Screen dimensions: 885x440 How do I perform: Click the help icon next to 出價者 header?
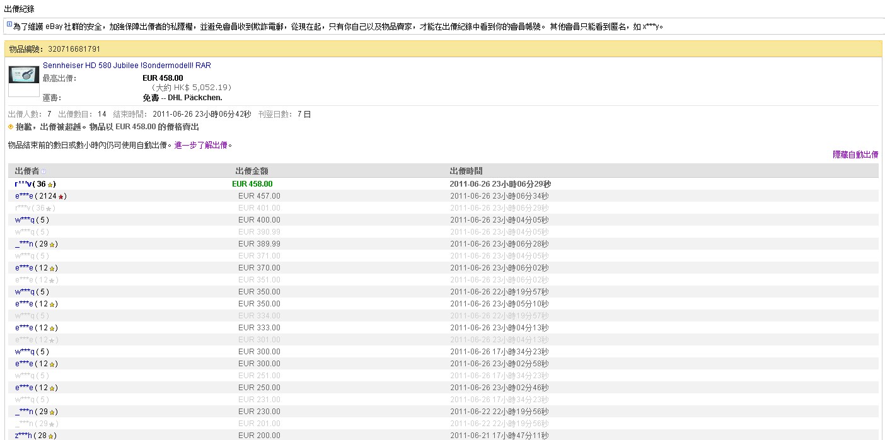[x=43, y=171]
